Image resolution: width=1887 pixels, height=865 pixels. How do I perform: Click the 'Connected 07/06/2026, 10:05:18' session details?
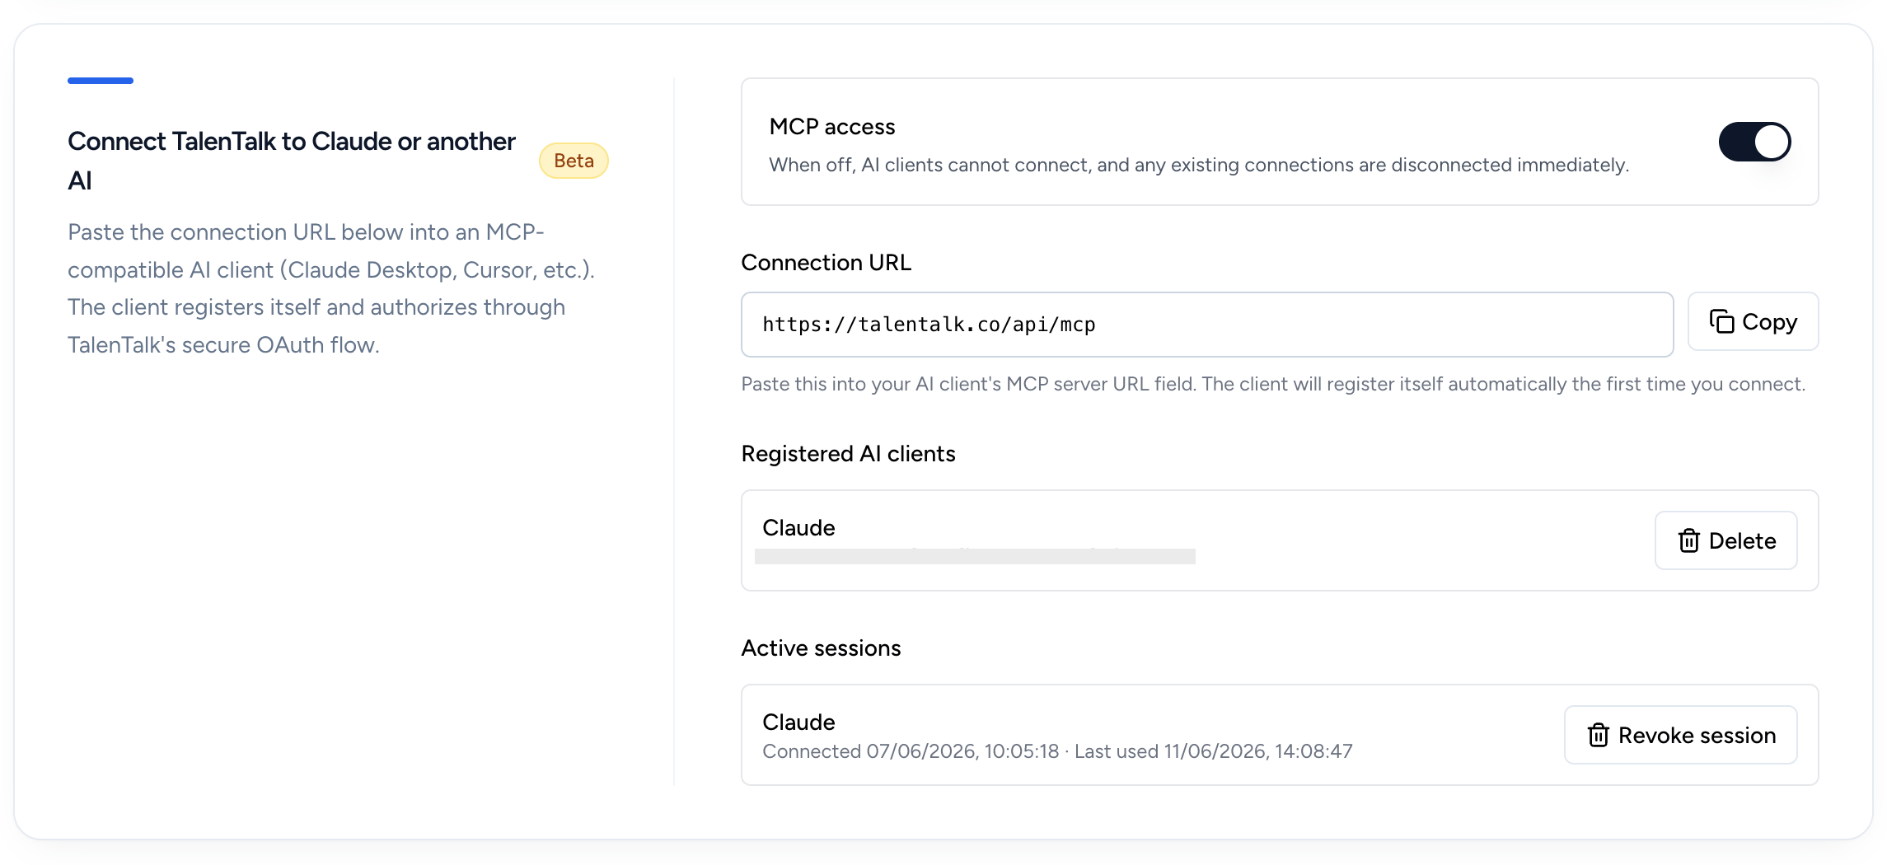point(1057,751)
